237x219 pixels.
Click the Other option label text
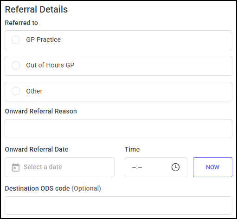(x=34, y=91)
